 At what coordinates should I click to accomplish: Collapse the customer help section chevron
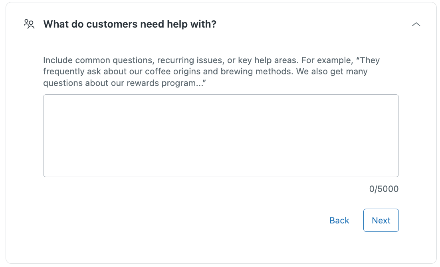click(x=416, y=24)
